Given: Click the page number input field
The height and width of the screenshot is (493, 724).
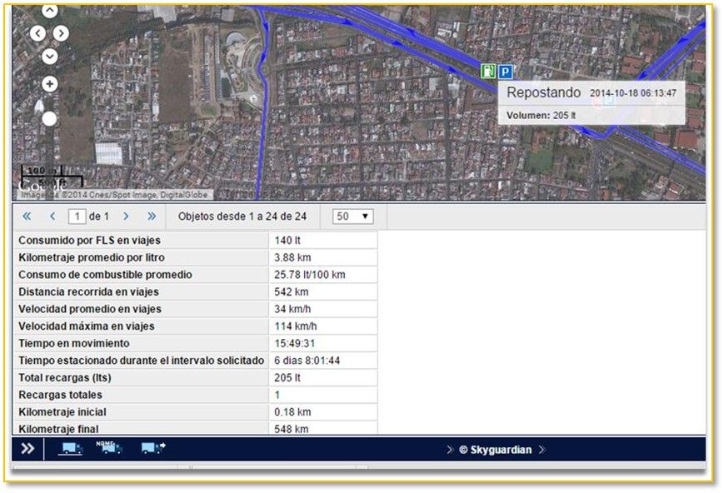Looking at the screenshot, I should click(77, 217).
